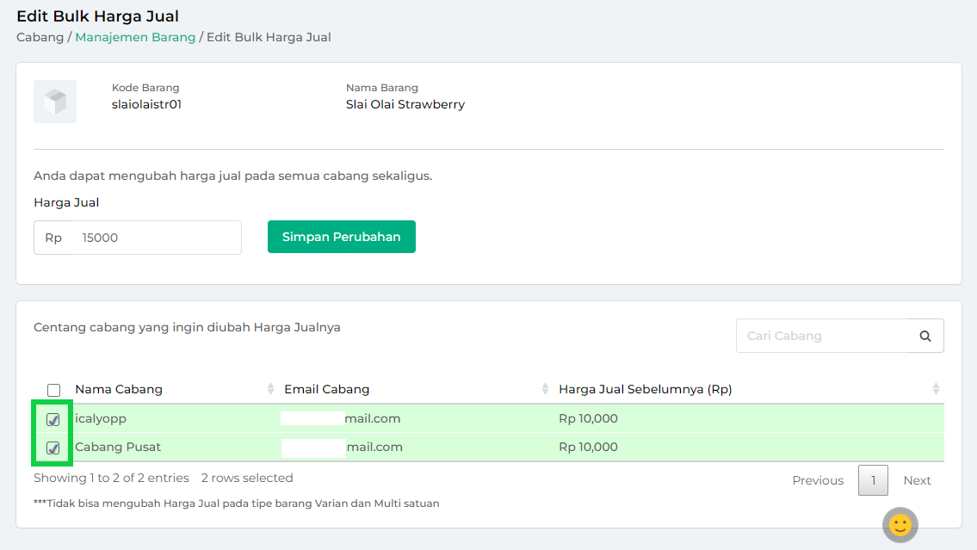Screen dimensions: 977x550
Task: Go to Next page of entries
Action: [917, 480]
